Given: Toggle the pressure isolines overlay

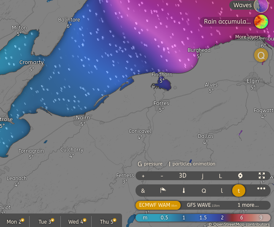Looking at the screenshot, I should tap(150, 164).
